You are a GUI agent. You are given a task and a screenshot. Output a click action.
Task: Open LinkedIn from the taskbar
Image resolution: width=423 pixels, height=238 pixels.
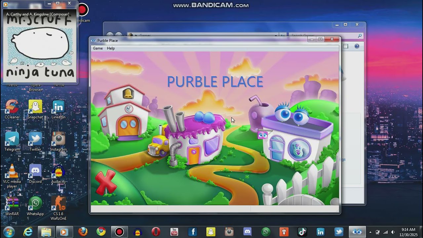(x=321, y=232)
